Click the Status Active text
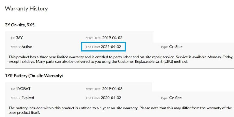This screenshot has width=234, height=117. 21,47
